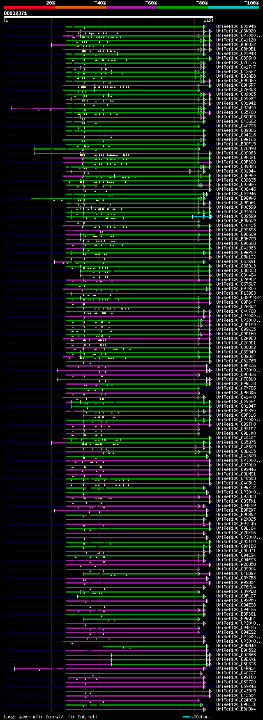
Task: Select the UniRef100_Q41983 row label
Action: pos(236,248)
